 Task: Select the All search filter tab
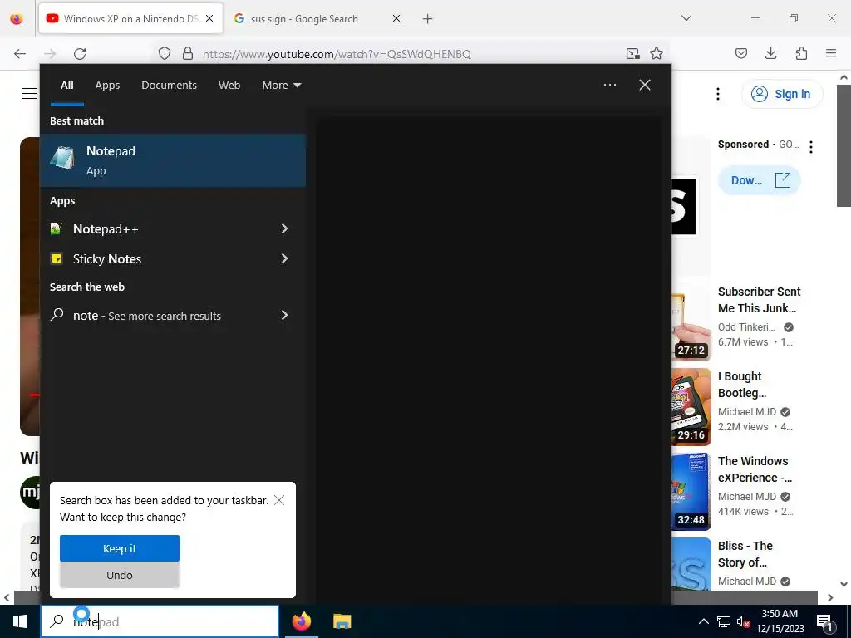click(x=66, y=86)
